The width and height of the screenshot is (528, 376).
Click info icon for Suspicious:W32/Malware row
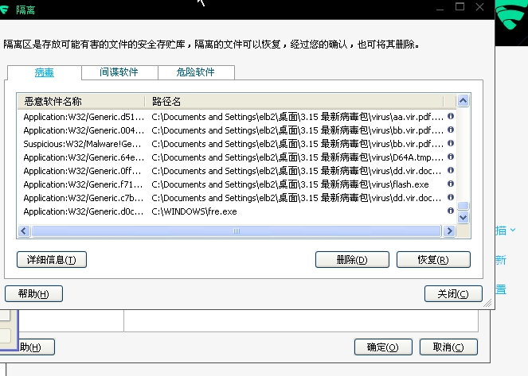pos(451,143)
